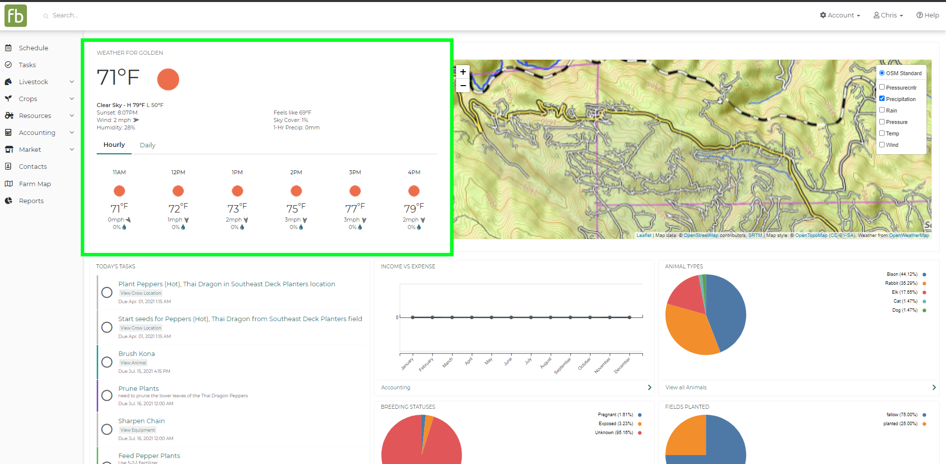Image resolution: width=946 pixels, height=464 pixels.
Task: Click the Farm Map icon
Action: pos(8,184)
